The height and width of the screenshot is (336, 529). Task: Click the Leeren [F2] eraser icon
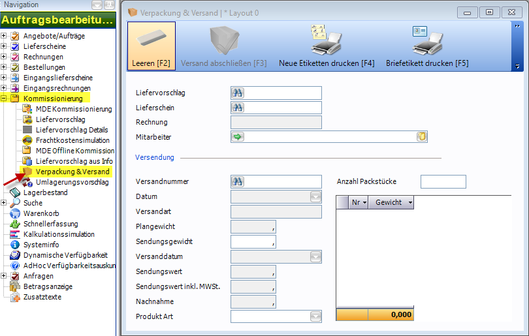pos(151,39)
